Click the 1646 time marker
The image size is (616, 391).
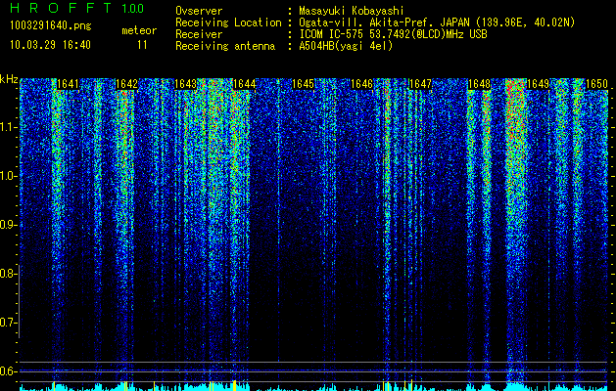click(361, 84)
